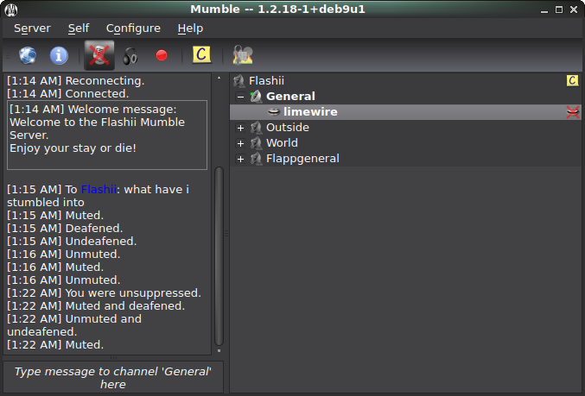The height and width of the screenshot is (396, 585).
Task: Toggle self-mute microphone button in toolbar
Action: [x=99, y=55]
